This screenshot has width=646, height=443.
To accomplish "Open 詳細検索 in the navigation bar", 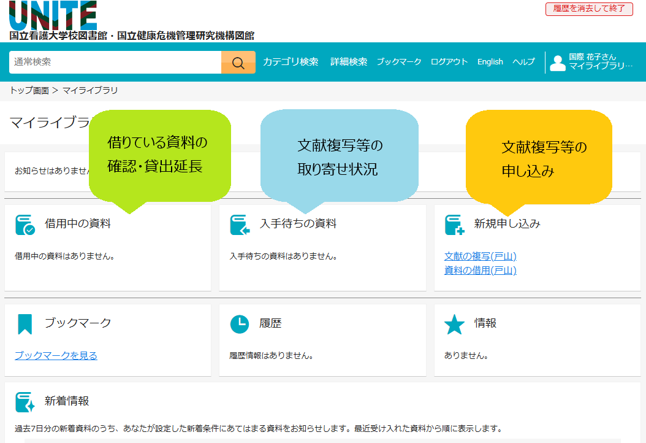I will point(349,62).
